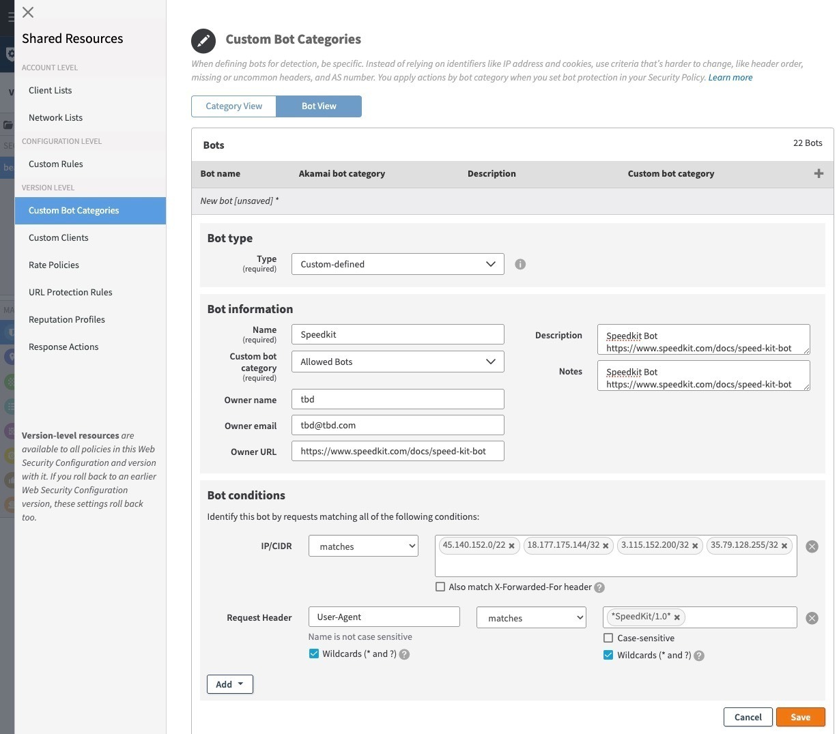Screen dimensions: 839x734
Task: Open the Custom bot category dropdown
Action: pyautogui.click(x=397, y=362)
